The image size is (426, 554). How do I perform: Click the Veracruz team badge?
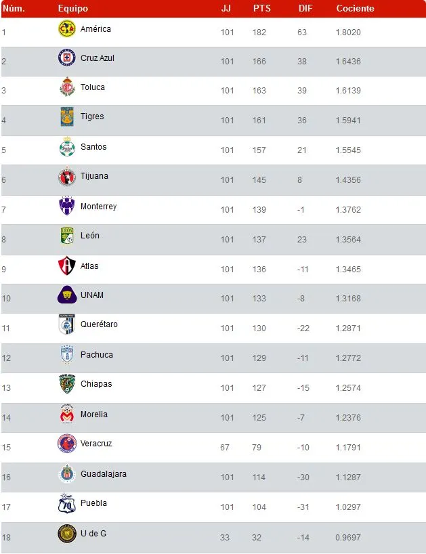[x=66, y=444]
